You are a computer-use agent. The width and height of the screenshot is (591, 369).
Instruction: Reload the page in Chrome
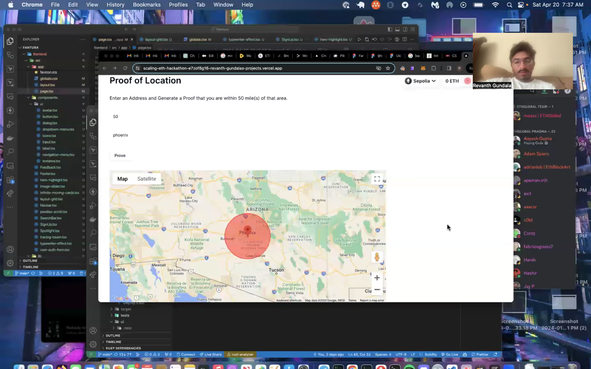125,68
